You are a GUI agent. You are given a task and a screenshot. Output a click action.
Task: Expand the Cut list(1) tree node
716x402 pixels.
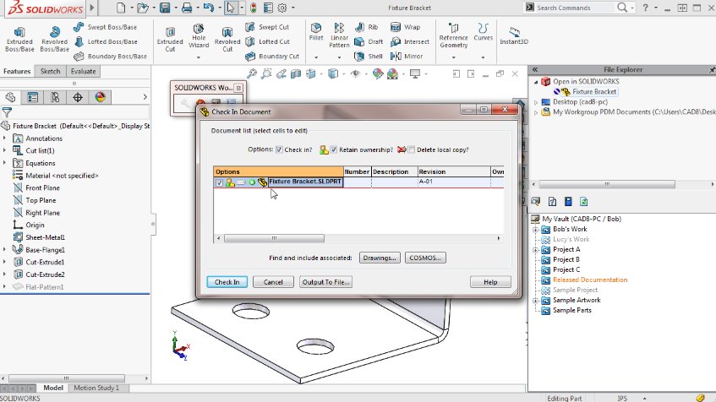4,150
